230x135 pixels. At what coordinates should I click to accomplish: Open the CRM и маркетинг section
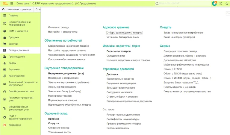pos(18,31)
